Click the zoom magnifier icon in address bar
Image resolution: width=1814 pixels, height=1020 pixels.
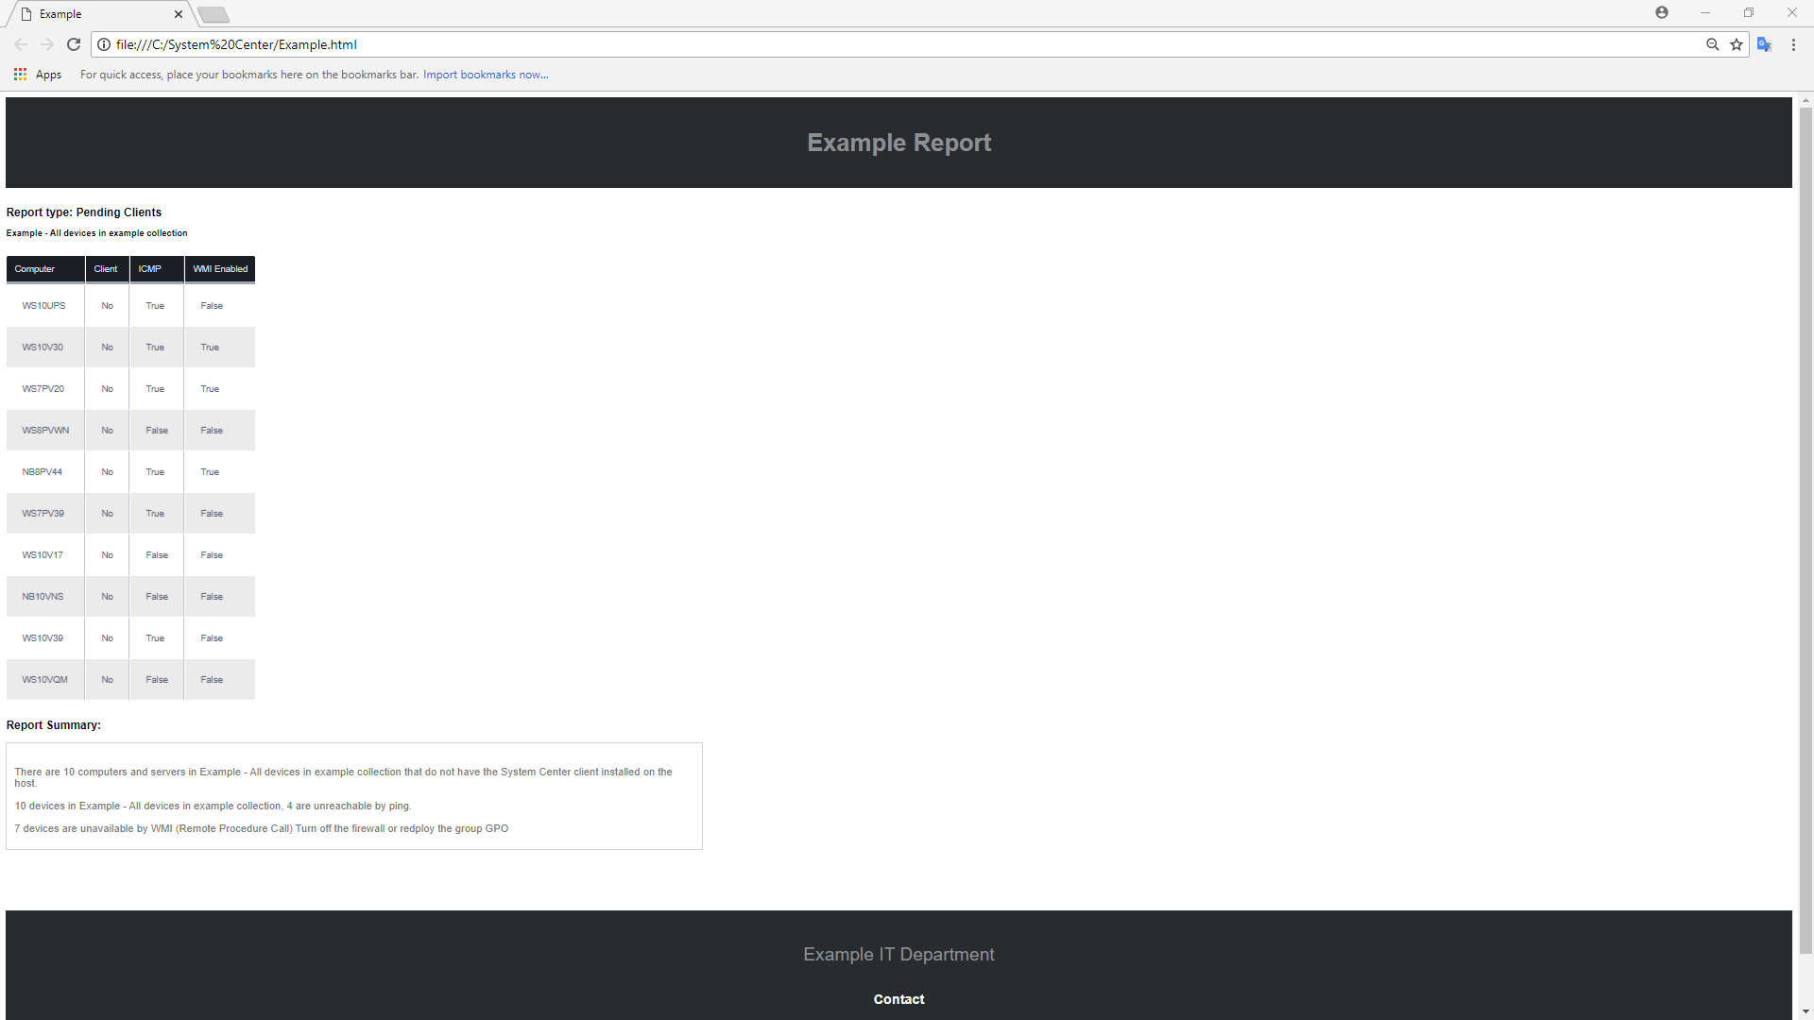point(1712,44)
